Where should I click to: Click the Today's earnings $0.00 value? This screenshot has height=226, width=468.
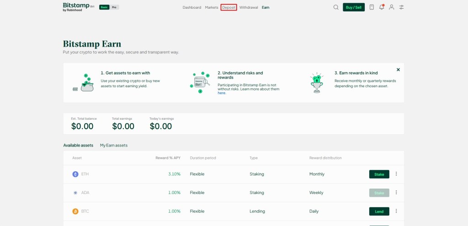[161, 126]
